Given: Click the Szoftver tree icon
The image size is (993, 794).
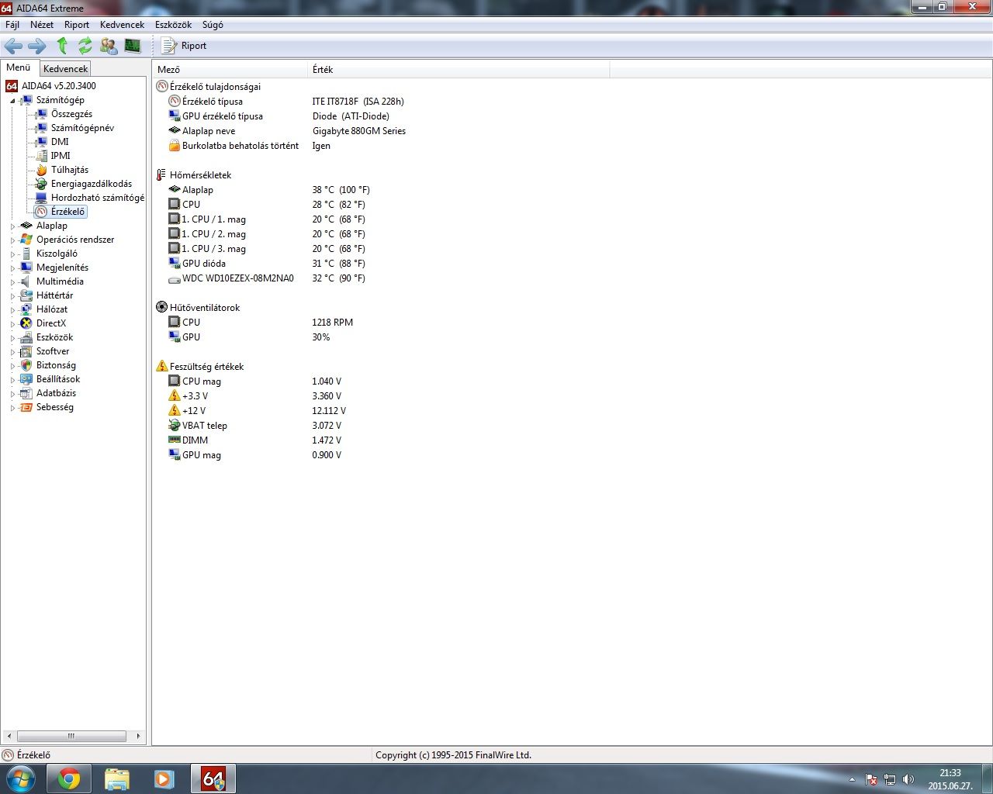Looking at the screenshot, I should click(26, 351).
